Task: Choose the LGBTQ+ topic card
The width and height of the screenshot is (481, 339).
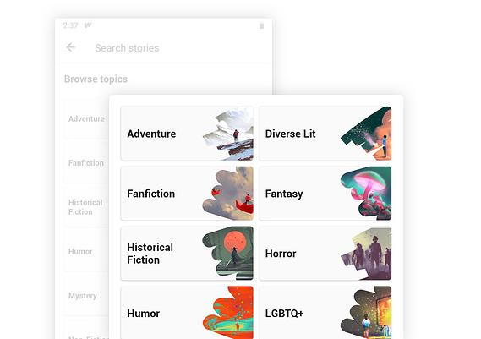Action: coord(325,313)
